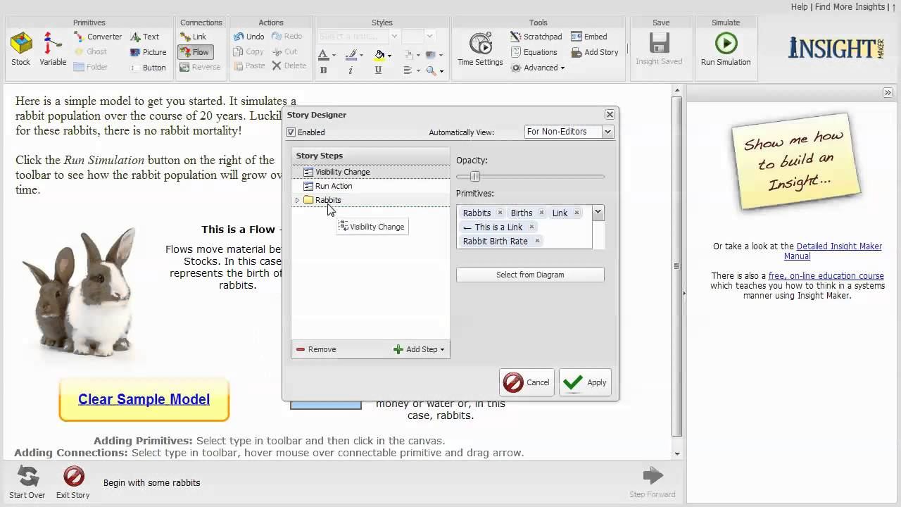Click the Insight Saved disk icon
901x507 pixels.
click(659, 44)
